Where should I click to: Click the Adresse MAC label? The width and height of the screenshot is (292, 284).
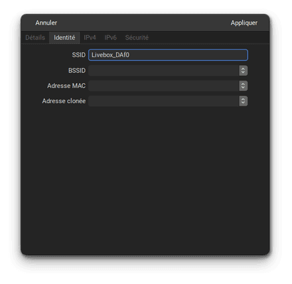coord(66,86)
